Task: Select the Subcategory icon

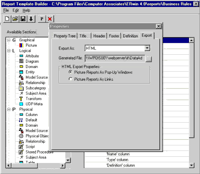Action: click(21, 88)
